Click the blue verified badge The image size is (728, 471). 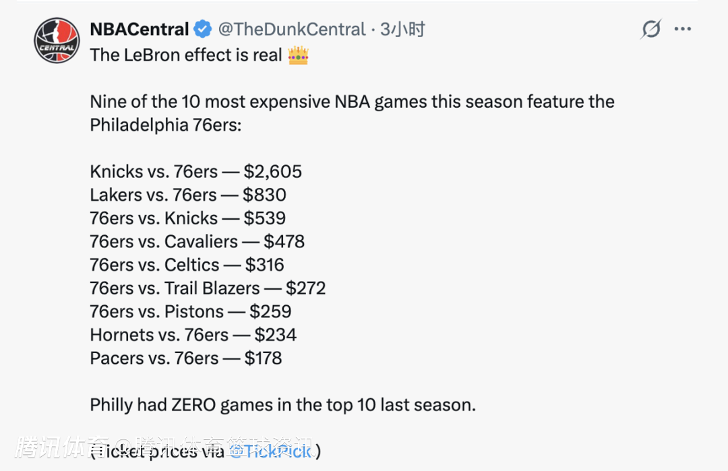[202, 29]
